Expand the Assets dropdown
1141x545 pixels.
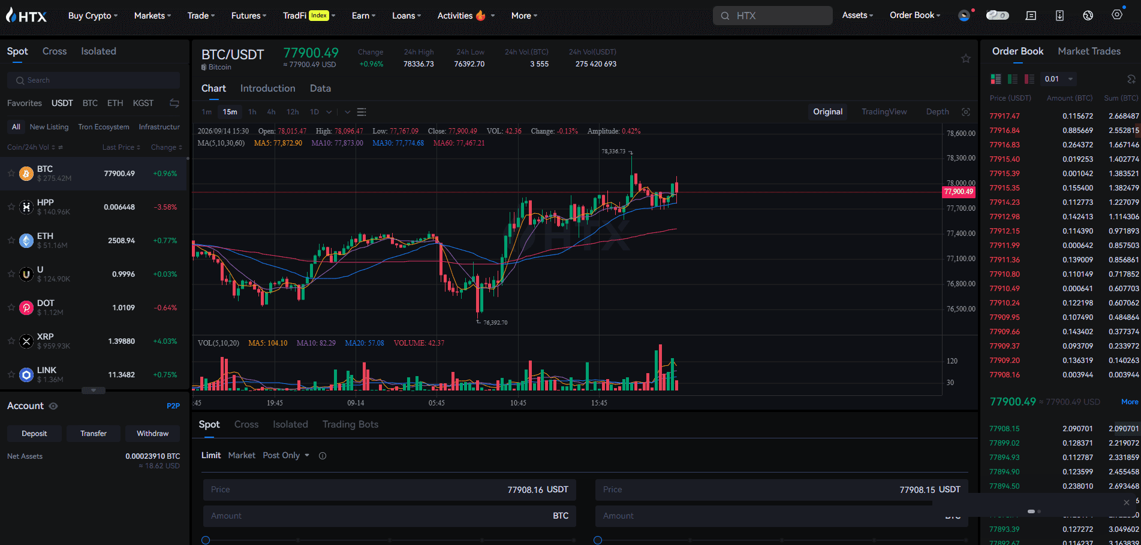click(857, 16)
